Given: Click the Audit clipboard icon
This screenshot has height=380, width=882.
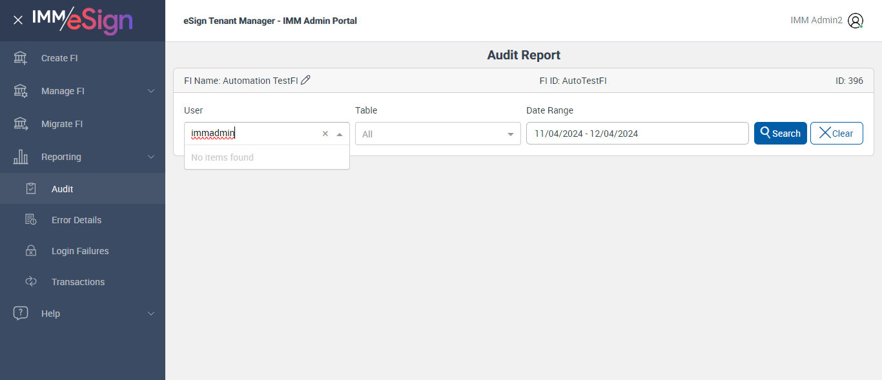Looking at the screenshot, I should click(x=31, y=189).
